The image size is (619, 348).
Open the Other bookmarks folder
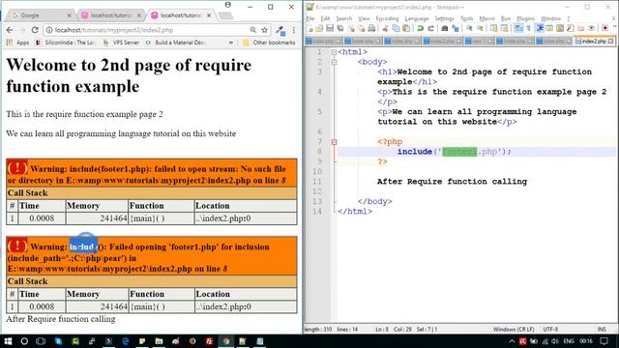(x=269, y=43)
